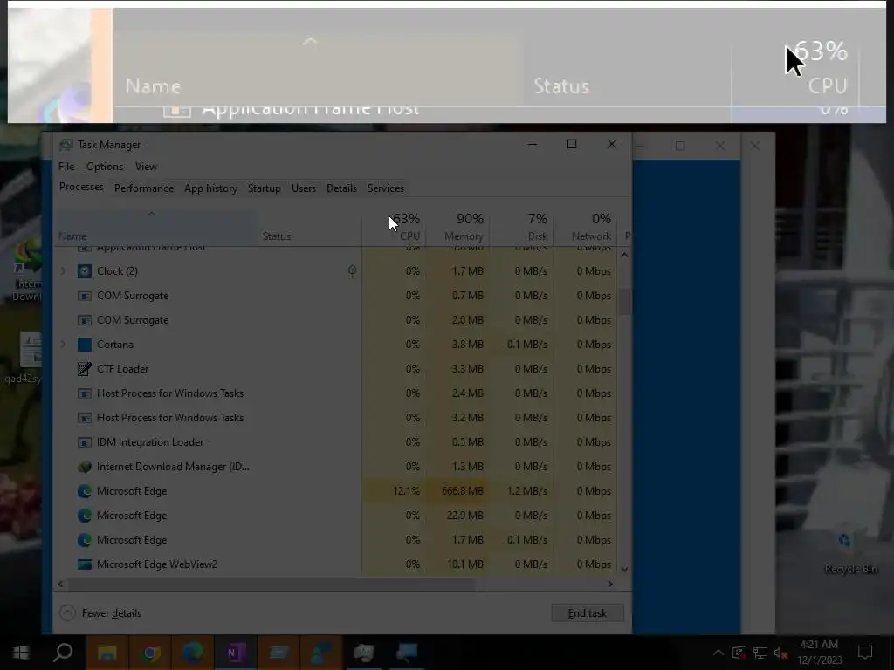This screenshot has height=670, width=894.
Task: Click the End task button
Action: coord(588,613)
